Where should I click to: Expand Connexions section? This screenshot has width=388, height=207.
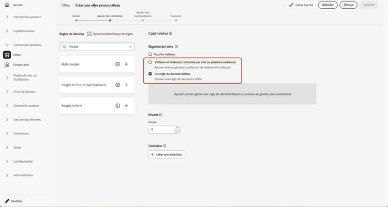[7, 133]
